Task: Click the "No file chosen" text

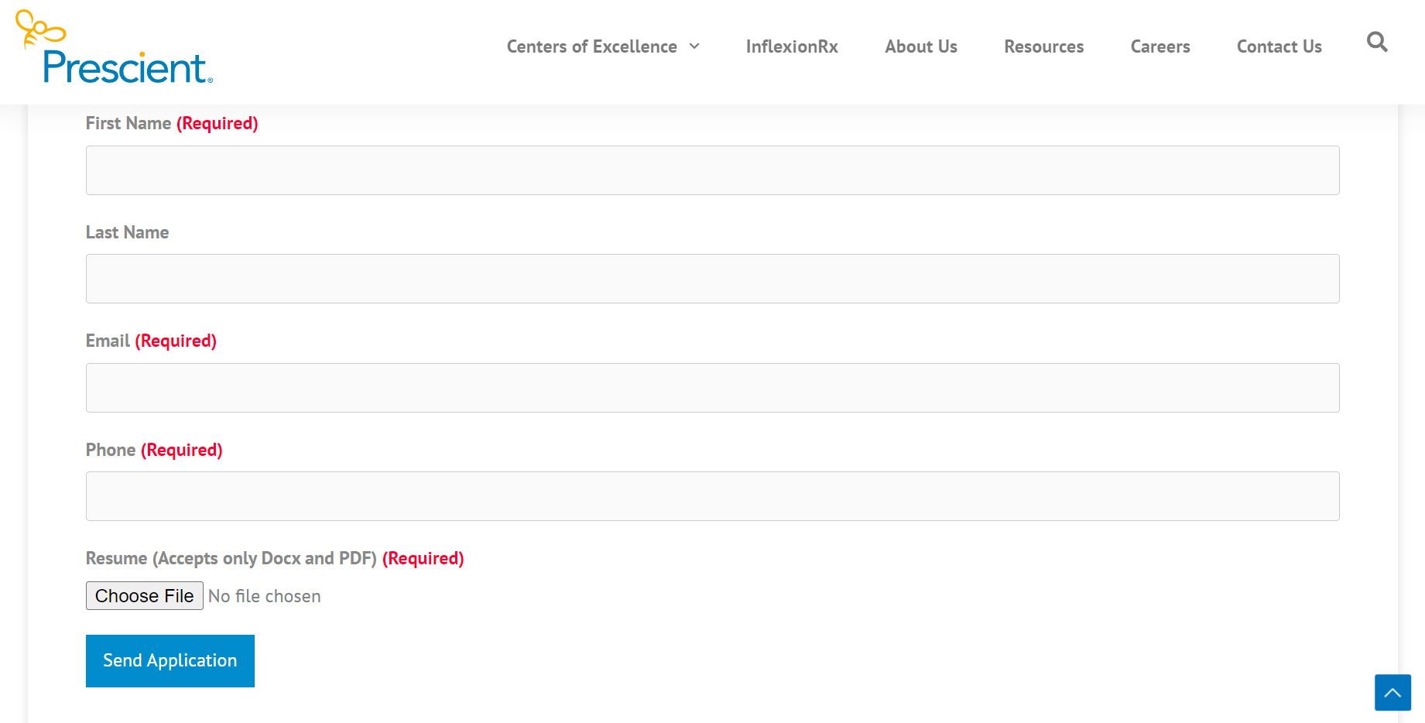Action: (x=265, y=596)
